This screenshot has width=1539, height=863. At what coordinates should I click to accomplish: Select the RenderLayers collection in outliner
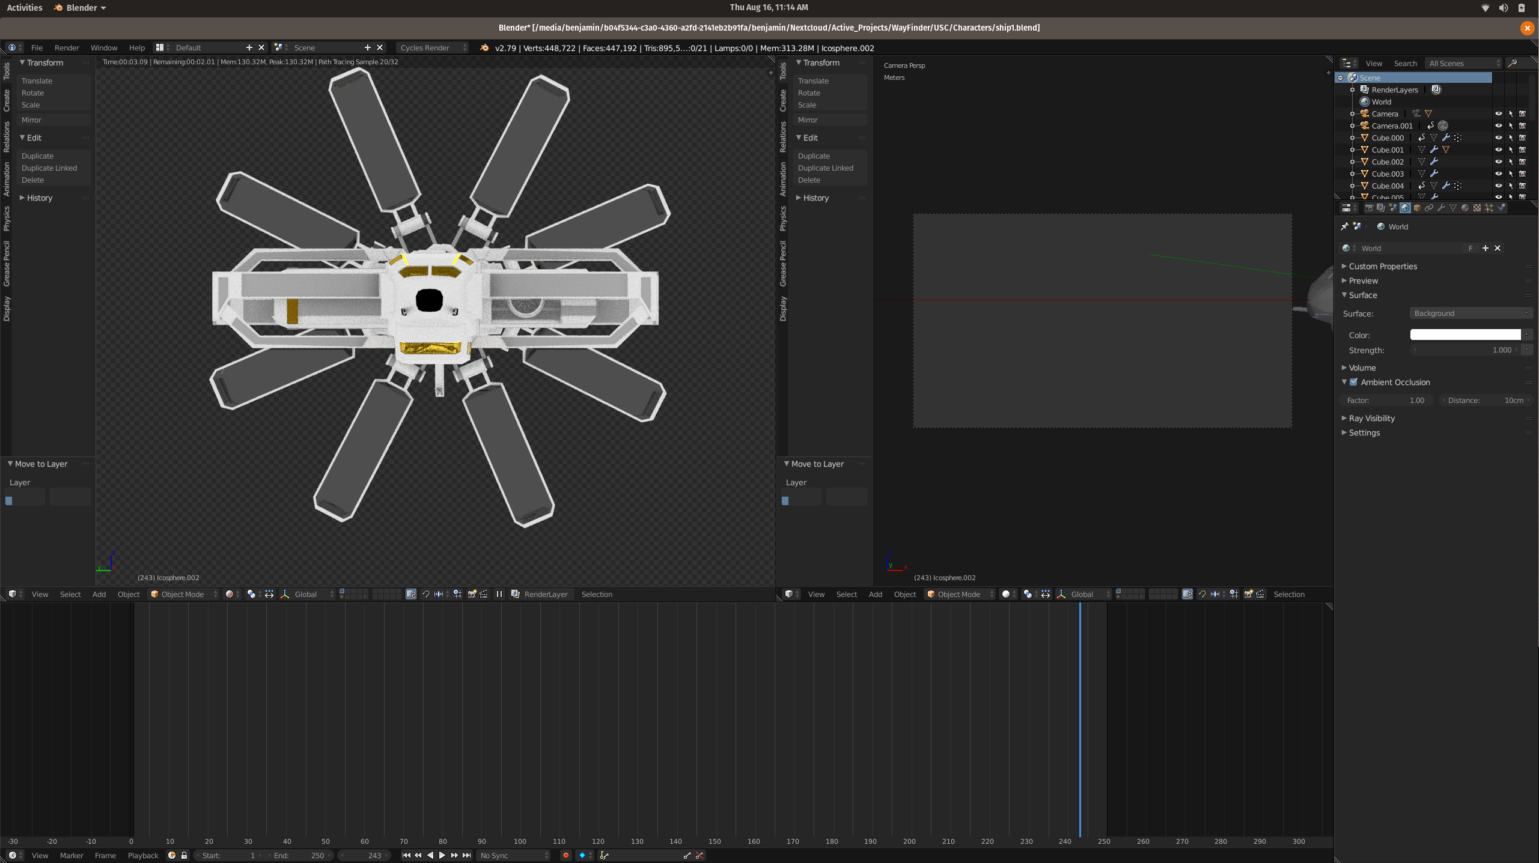(1394, 90)
